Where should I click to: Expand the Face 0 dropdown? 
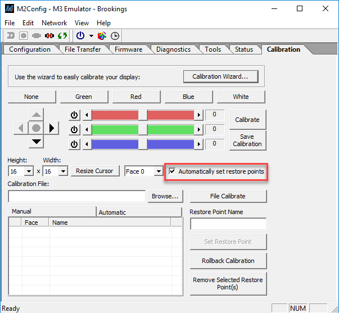pyautogui.click(x=159, y=171)
